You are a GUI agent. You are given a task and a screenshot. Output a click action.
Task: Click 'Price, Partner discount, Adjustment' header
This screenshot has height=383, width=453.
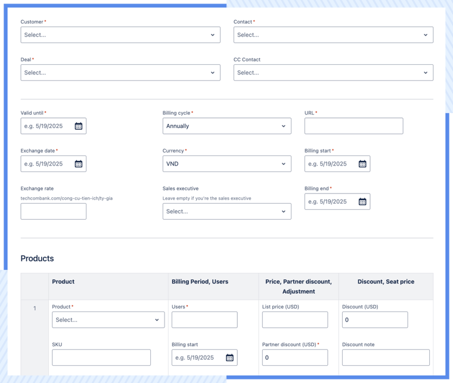(x=299, y=287)
